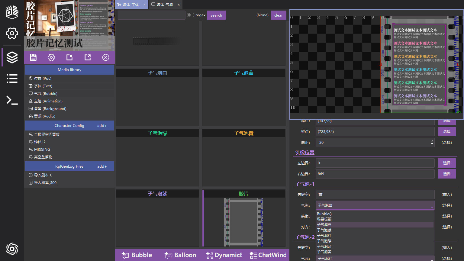The image size is (464, 261).
Task: Choose Bubble() from the open dropdown
Action: tap(324, 214)
